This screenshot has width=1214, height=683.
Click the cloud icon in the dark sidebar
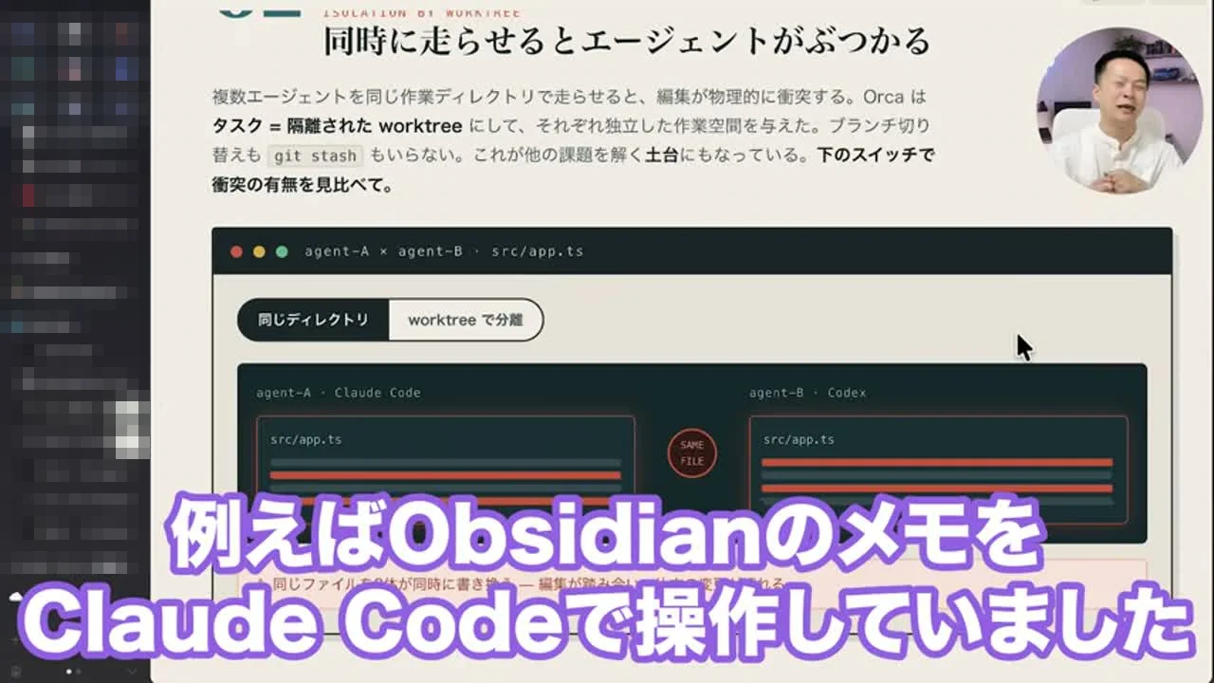[15, 597]
